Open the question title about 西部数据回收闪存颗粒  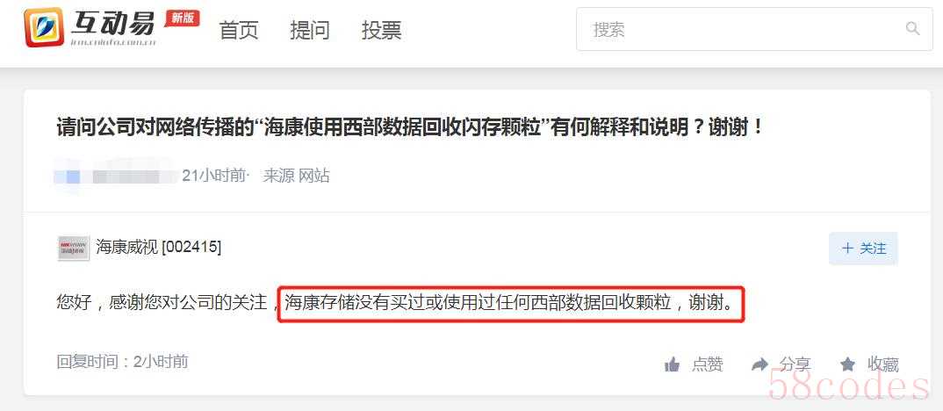(410, 127)
